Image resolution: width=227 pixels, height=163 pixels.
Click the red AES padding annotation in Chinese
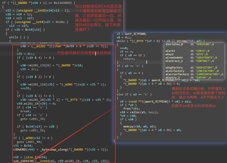[98, 18]
